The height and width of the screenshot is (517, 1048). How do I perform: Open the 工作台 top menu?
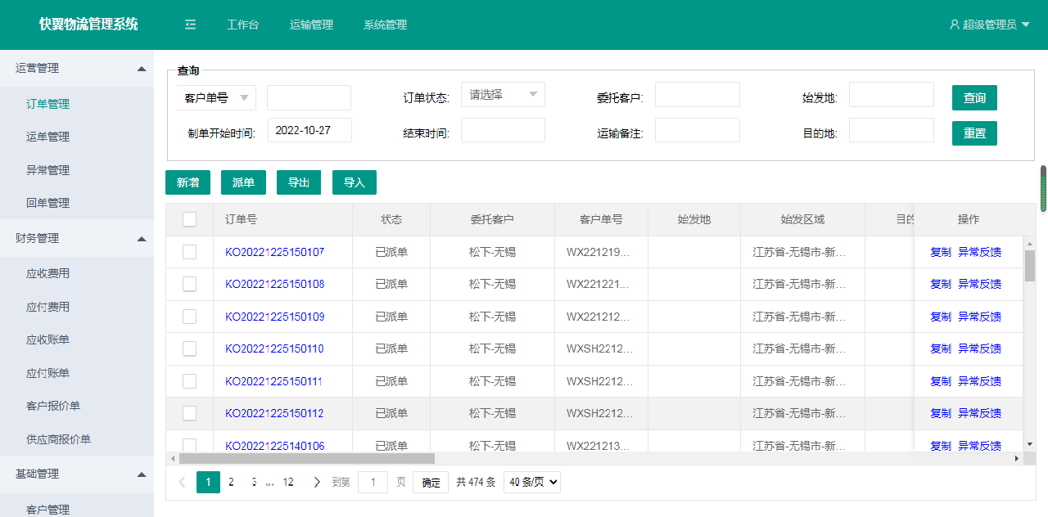point(242,25)
